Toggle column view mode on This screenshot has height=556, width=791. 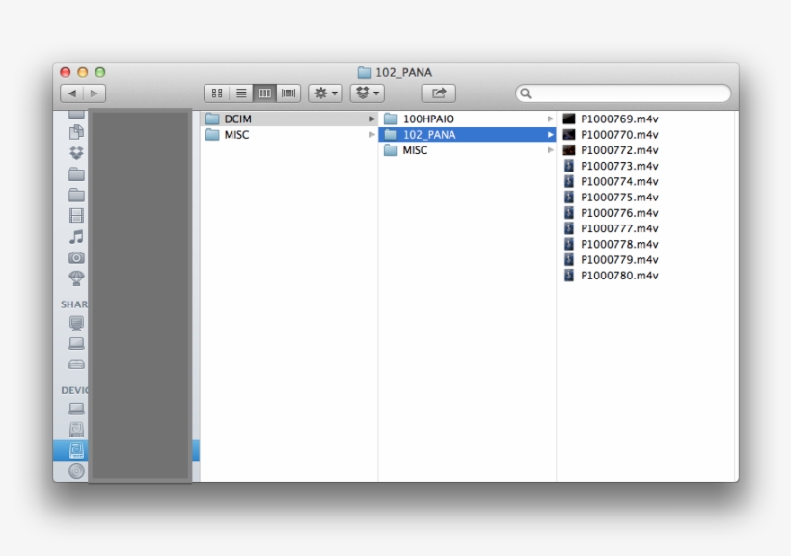click(x=263, y=93)
